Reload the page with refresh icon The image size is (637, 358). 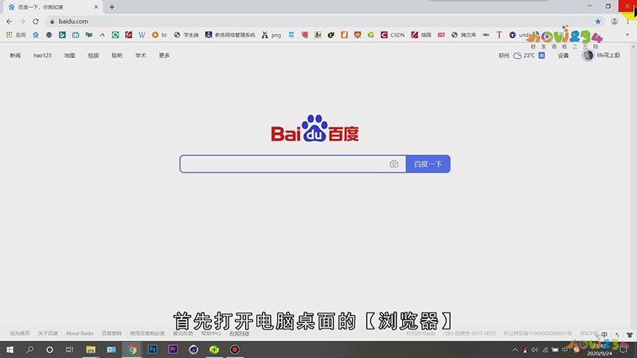click(36, 21)
